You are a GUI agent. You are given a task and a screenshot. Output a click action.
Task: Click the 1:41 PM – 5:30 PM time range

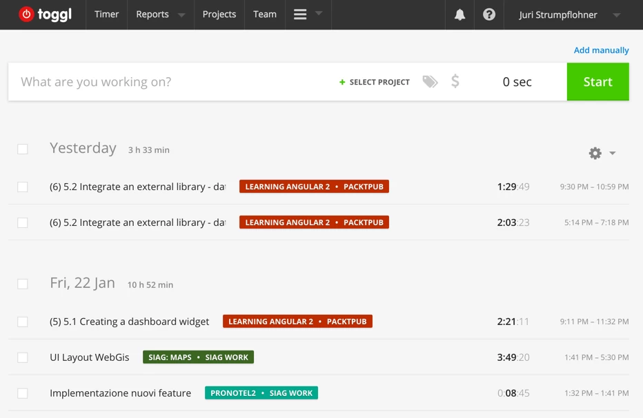click(x=596, y=357)
